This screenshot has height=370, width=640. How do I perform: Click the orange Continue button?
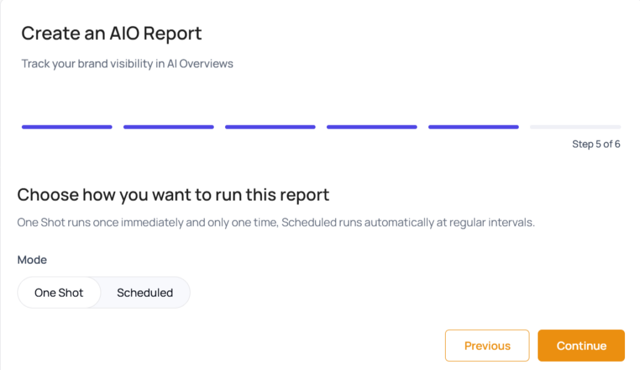(581, 346)
